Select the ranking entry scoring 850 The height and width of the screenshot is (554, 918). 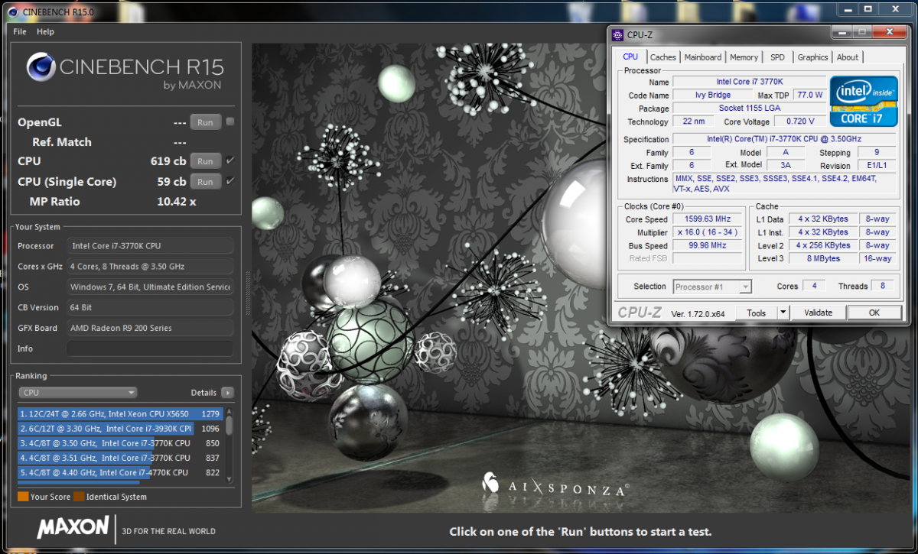120,443
